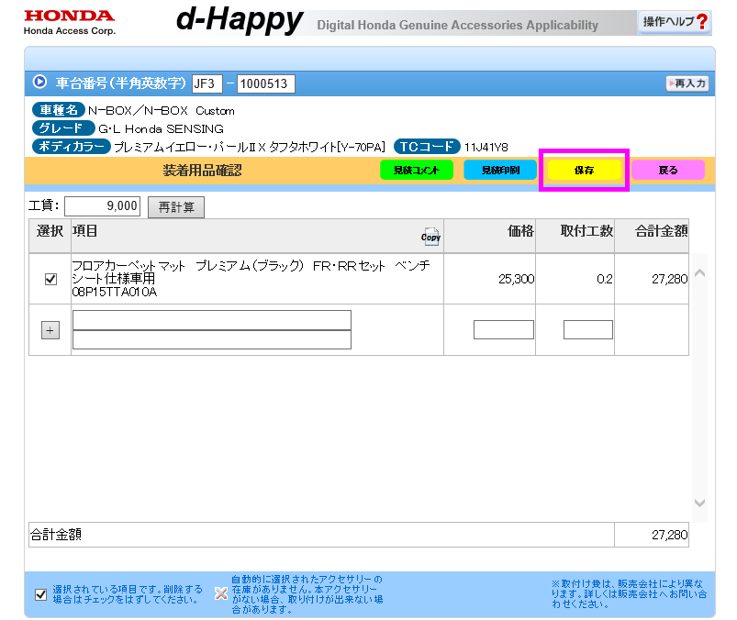Go back with the pink 戻る button
Screen dimensions: 737x620
pos(668,170)
